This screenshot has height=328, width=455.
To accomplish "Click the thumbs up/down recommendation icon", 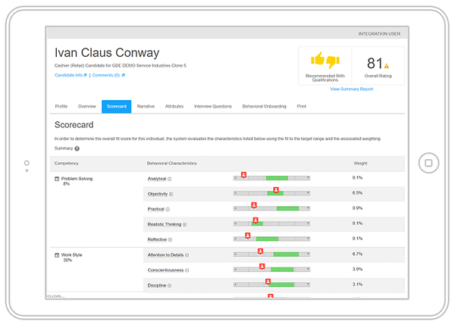I will (x=325, y=60).
